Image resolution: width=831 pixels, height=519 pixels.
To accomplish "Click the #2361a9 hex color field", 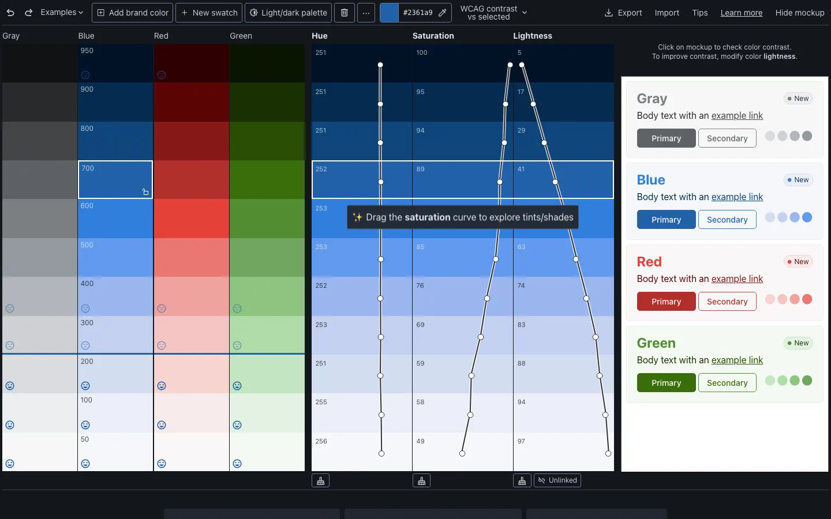I will click(417, 13).
